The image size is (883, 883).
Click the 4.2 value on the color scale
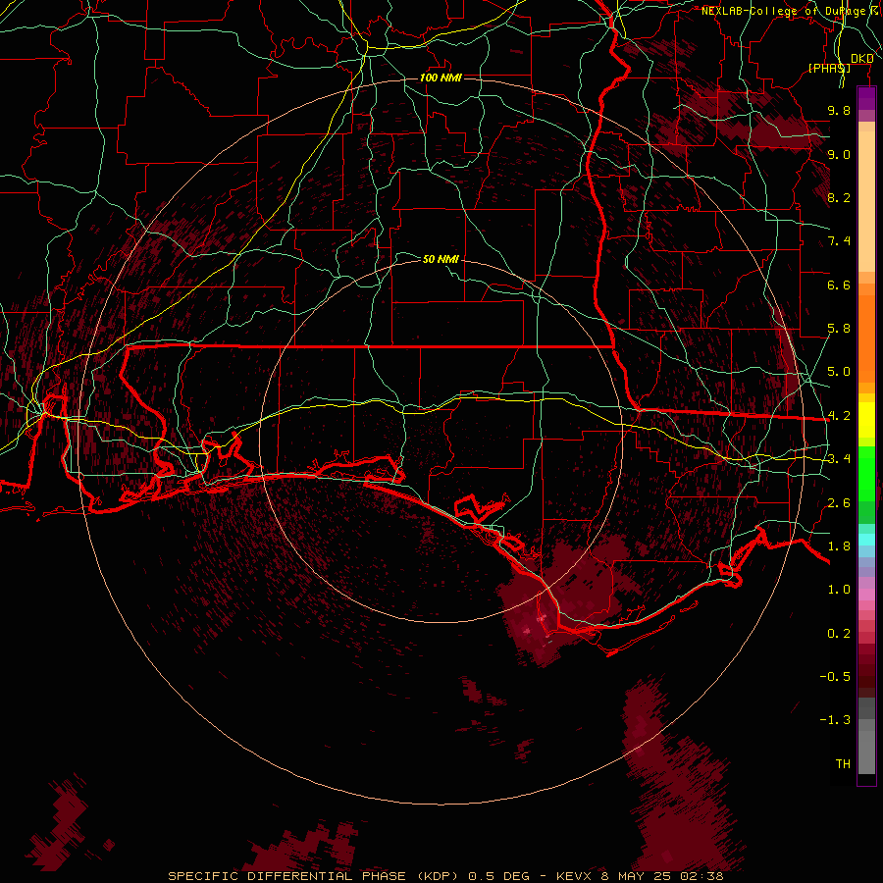tap(839, 416)
